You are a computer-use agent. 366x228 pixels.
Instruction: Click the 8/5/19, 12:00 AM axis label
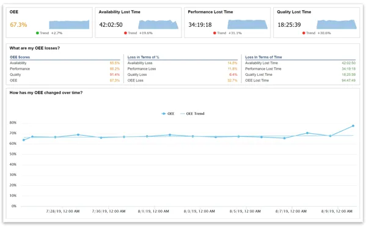tap(245, 211)
